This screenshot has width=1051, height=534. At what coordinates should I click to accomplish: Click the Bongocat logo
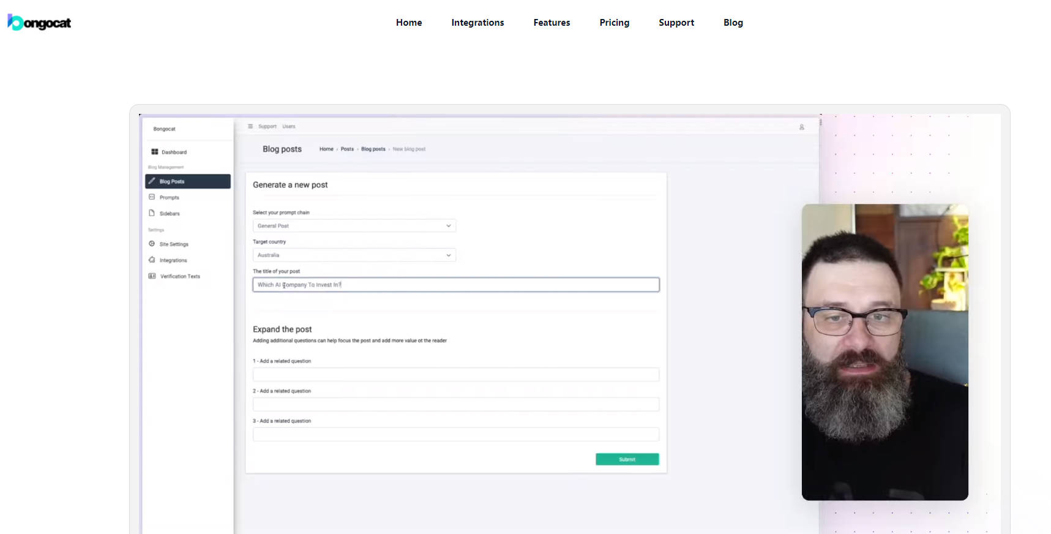pyautogui.click(x=39, y=23)
